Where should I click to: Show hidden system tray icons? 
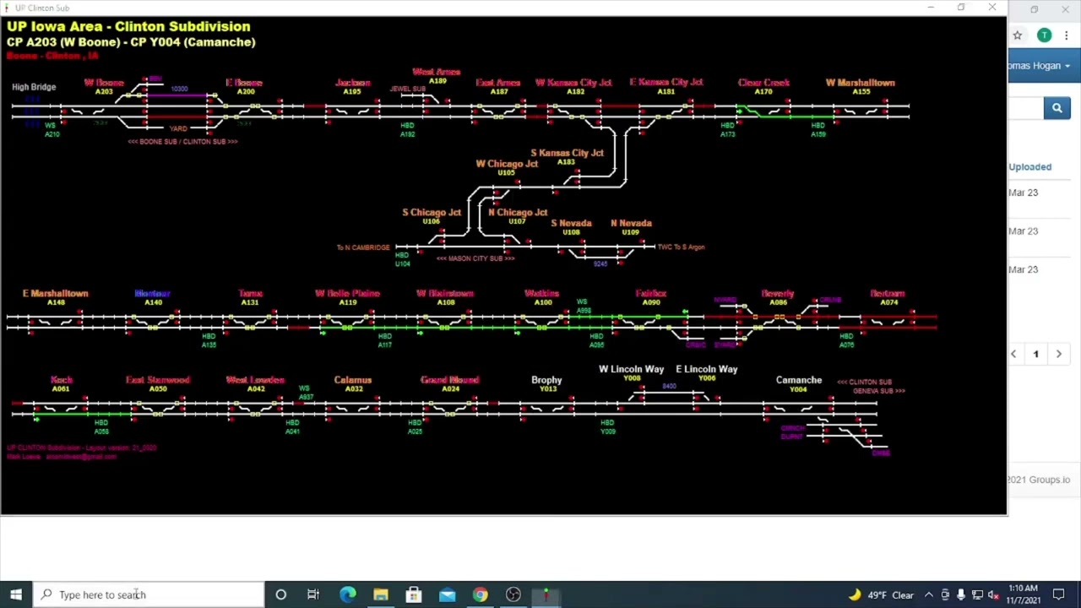click(929, 594)
